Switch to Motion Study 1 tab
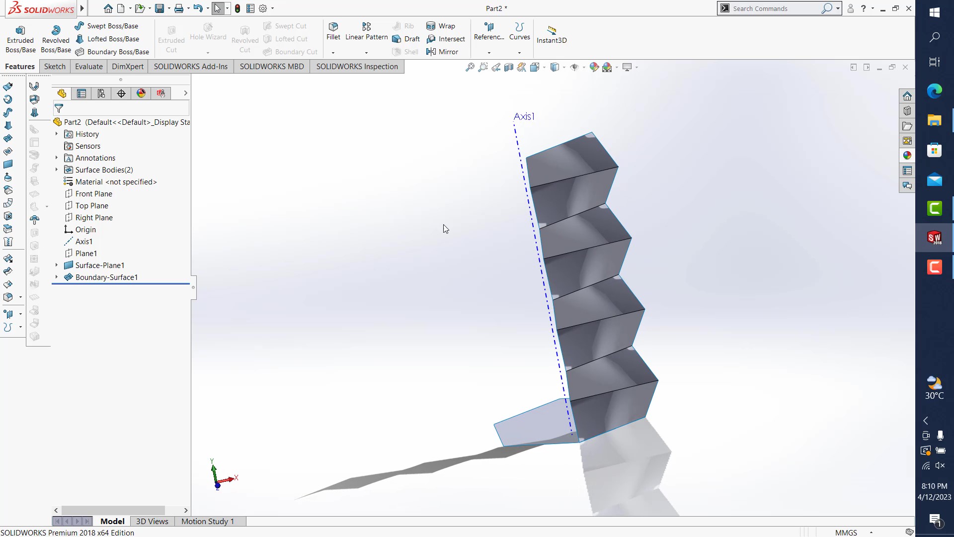 (207, 521)
